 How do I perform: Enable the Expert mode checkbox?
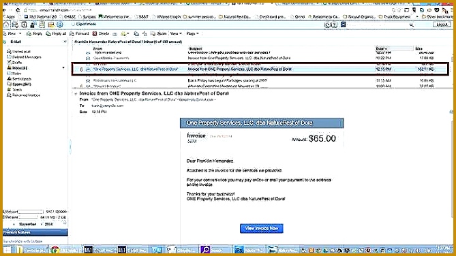(73, 25)
